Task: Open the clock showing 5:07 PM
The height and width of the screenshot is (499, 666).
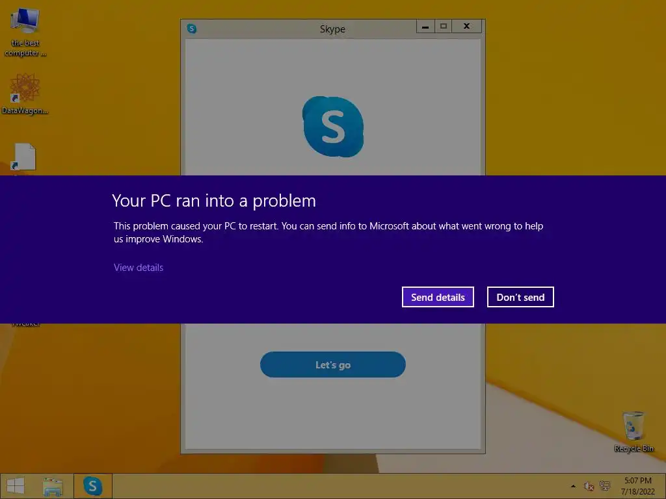Action: tap(637, 486)
